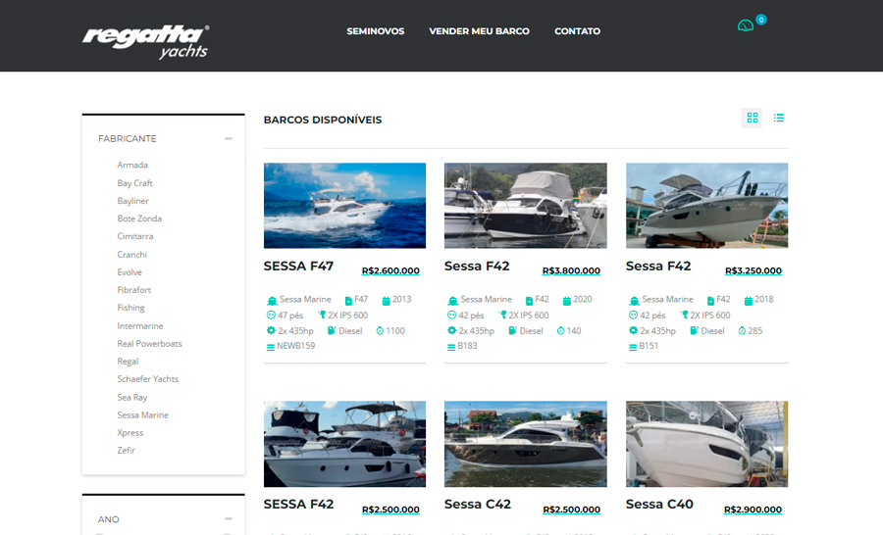Open the SEMINOVOS menu
Viewport: 883px width, 535px height.
point(376,31)
